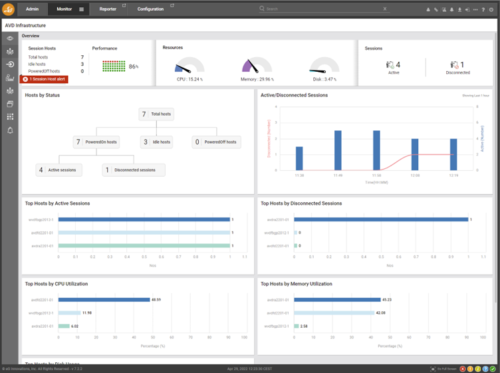Click the 3 Idle hosts node
The height and width of the screenshot is (373, 500).
(x=156, y=142)
